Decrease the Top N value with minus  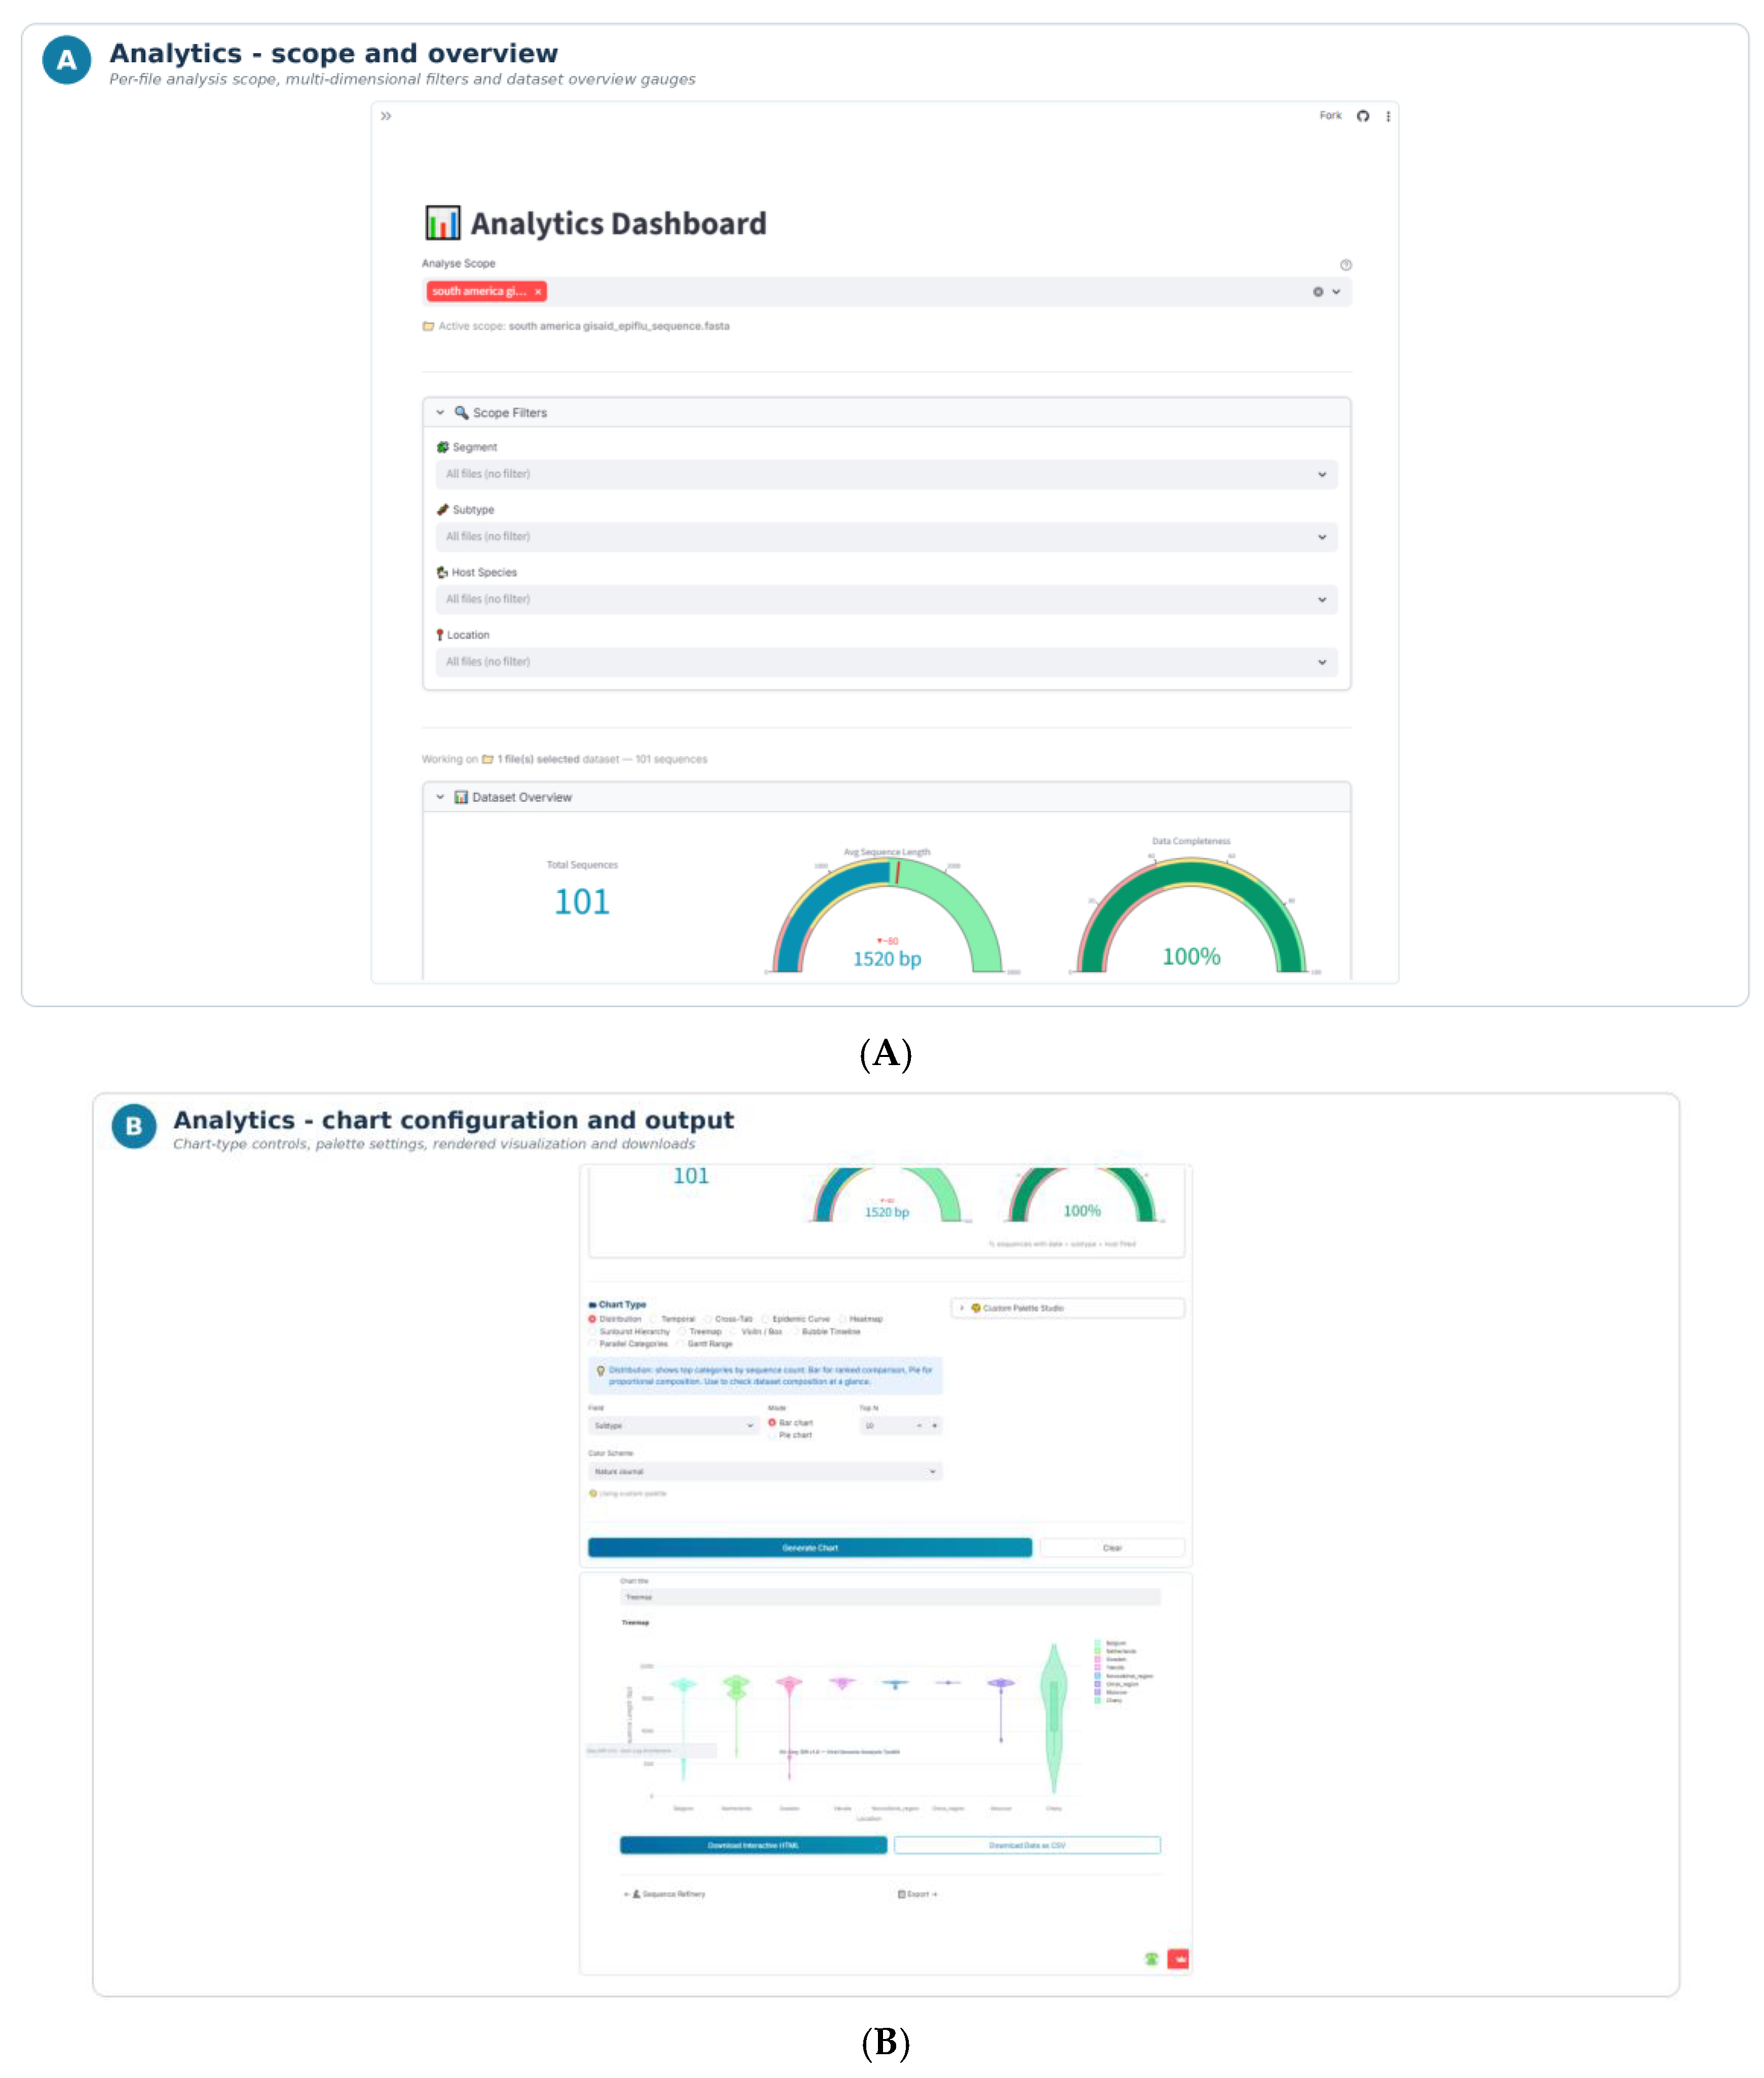(919, 1425)
